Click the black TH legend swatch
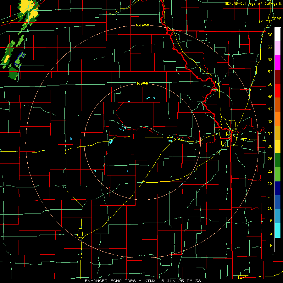283x283 pixels. [x=278, y=245]
